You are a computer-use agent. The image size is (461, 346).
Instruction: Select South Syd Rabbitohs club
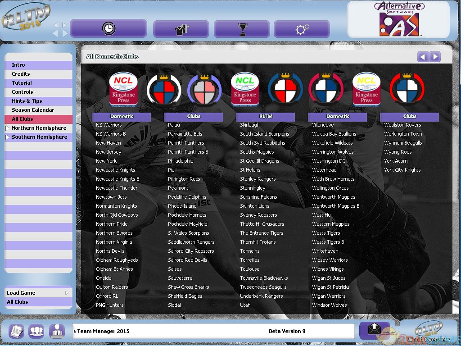262,143
